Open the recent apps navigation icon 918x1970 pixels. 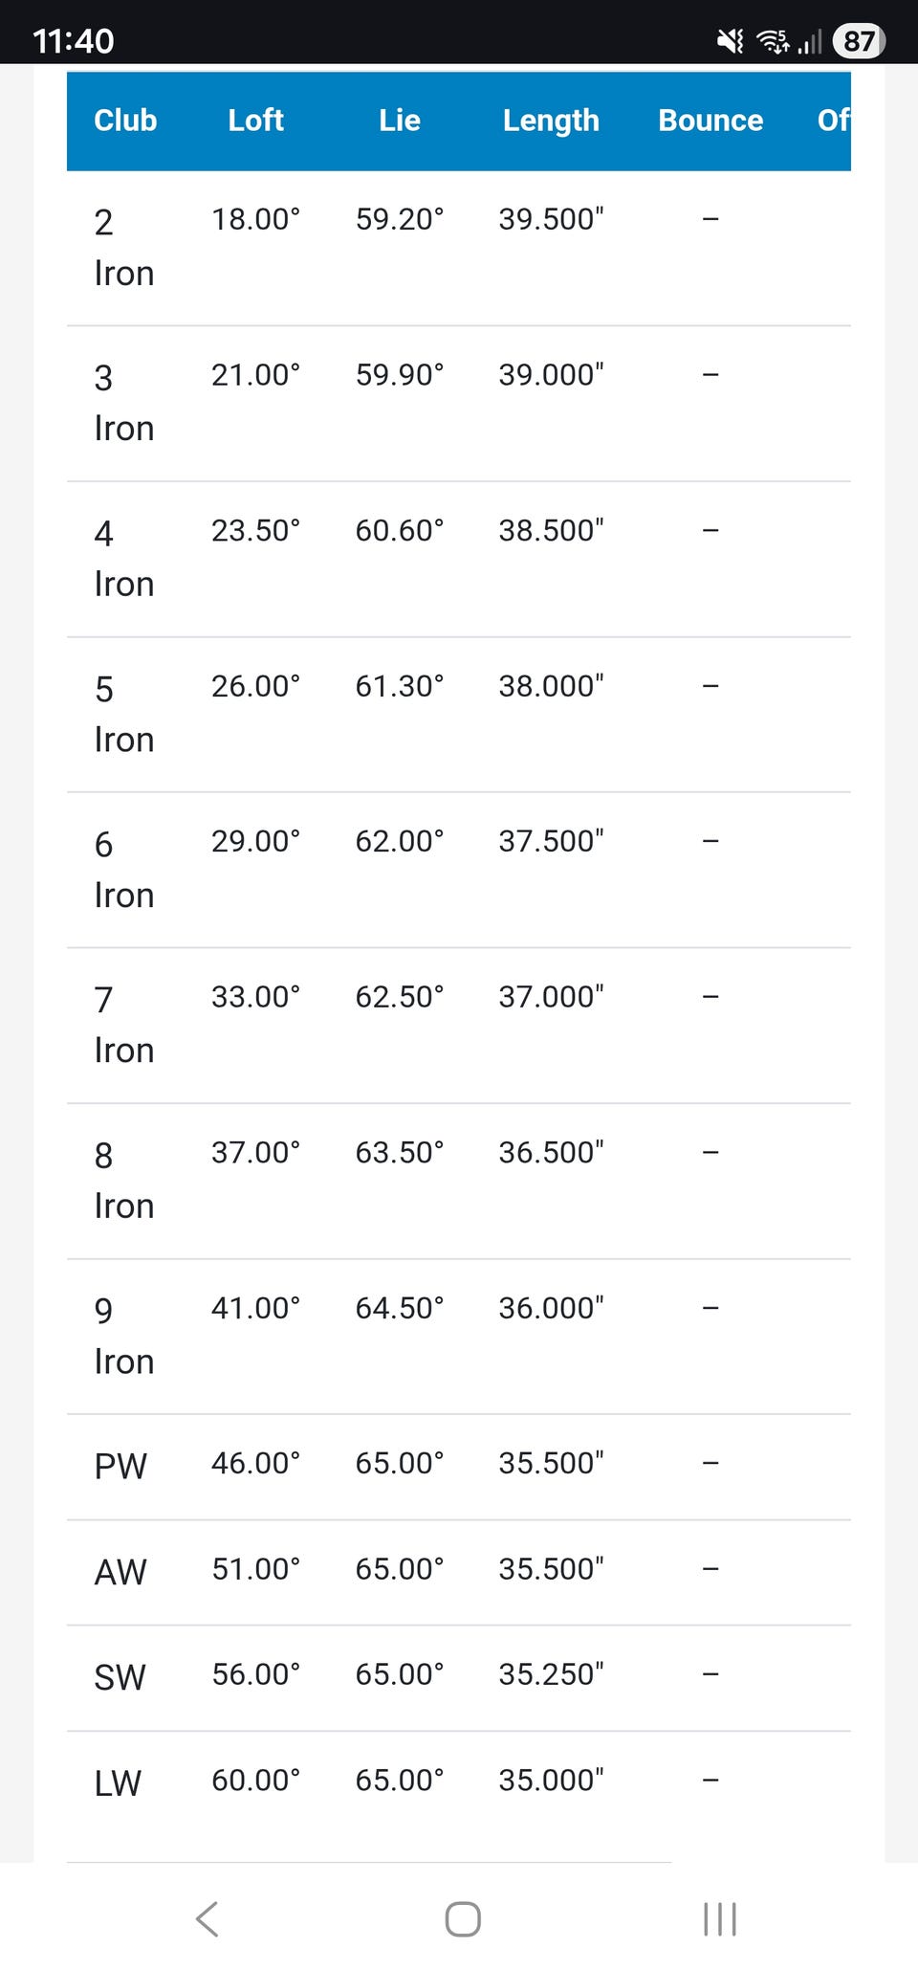click(719, 1918)
